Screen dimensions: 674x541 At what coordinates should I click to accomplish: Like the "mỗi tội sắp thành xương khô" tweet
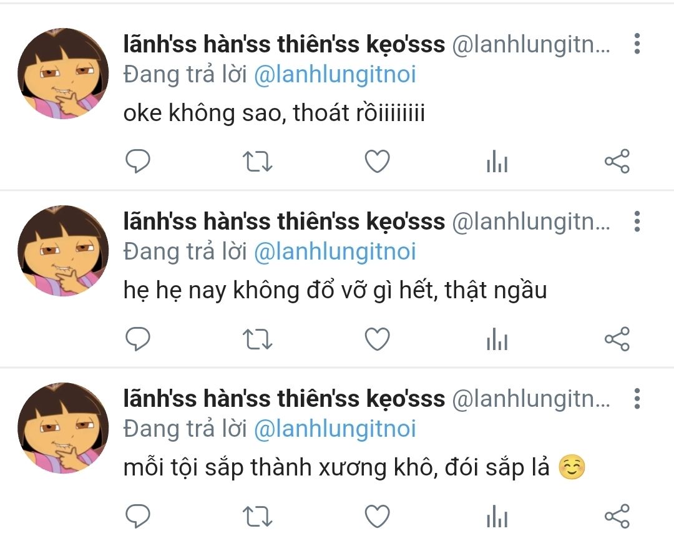pos(377,516)
